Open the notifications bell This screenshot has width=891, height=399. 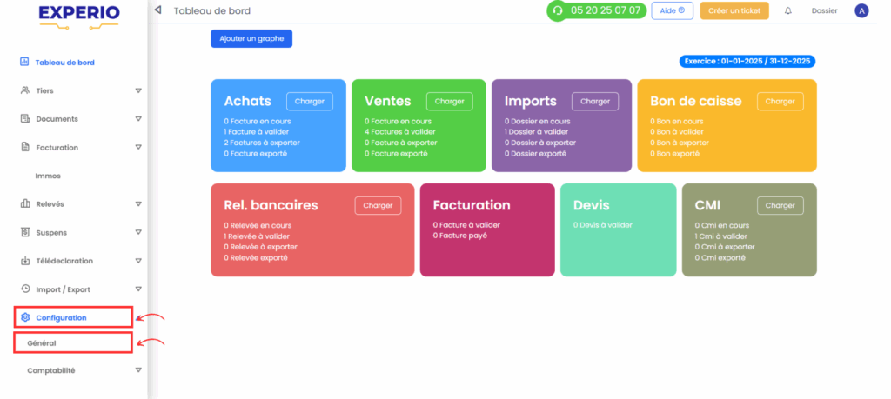click(788, 10)
